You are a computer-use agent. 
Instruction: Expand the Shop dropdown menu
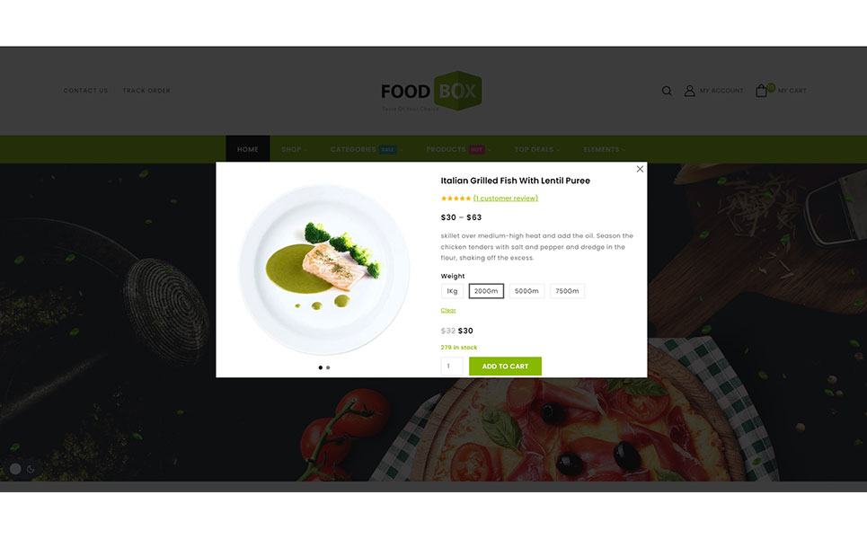pos(294,150)
